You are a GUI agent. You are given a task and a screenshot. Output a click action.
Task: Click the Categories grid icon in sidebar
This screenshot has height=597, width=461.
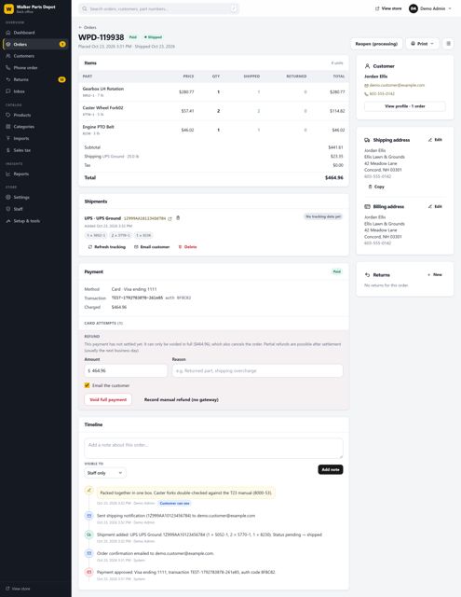(x=8, y=127)
